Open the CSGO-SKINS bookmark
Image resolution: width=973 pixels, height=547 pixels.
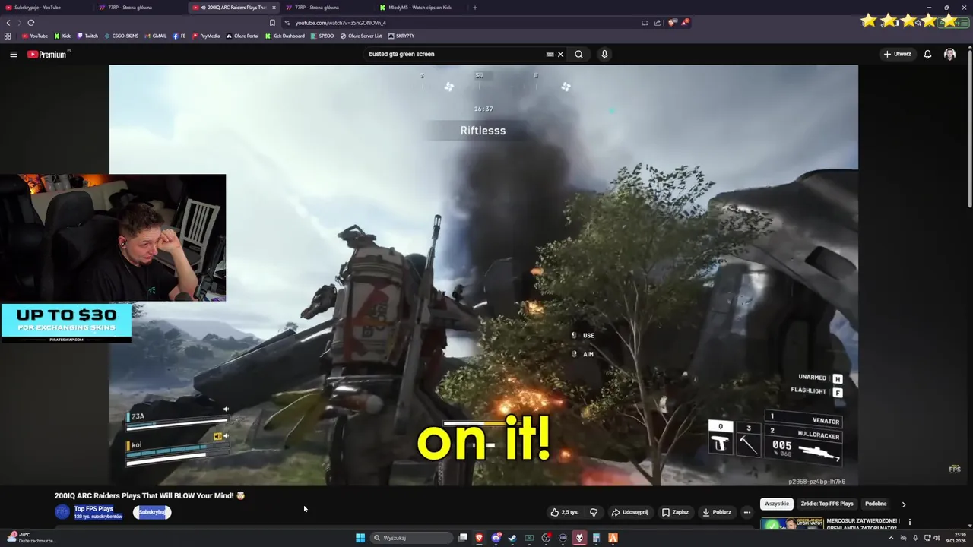tap(121, 36)
